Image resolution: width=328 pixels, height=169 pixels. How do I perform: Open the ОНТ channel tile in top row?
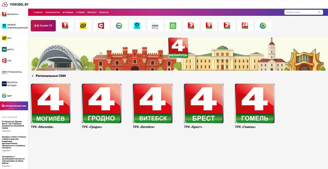pos(83,26)
